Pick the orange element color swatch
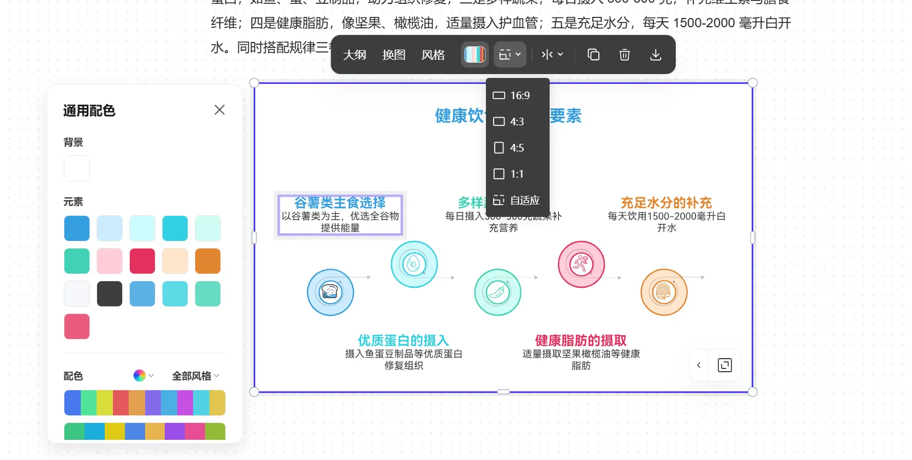Viewport: 912px width, 460px height. 208,261
